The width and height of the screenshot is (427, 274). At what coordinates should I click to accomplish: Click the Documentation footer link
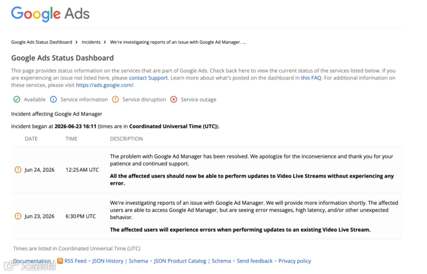(32, 261)
